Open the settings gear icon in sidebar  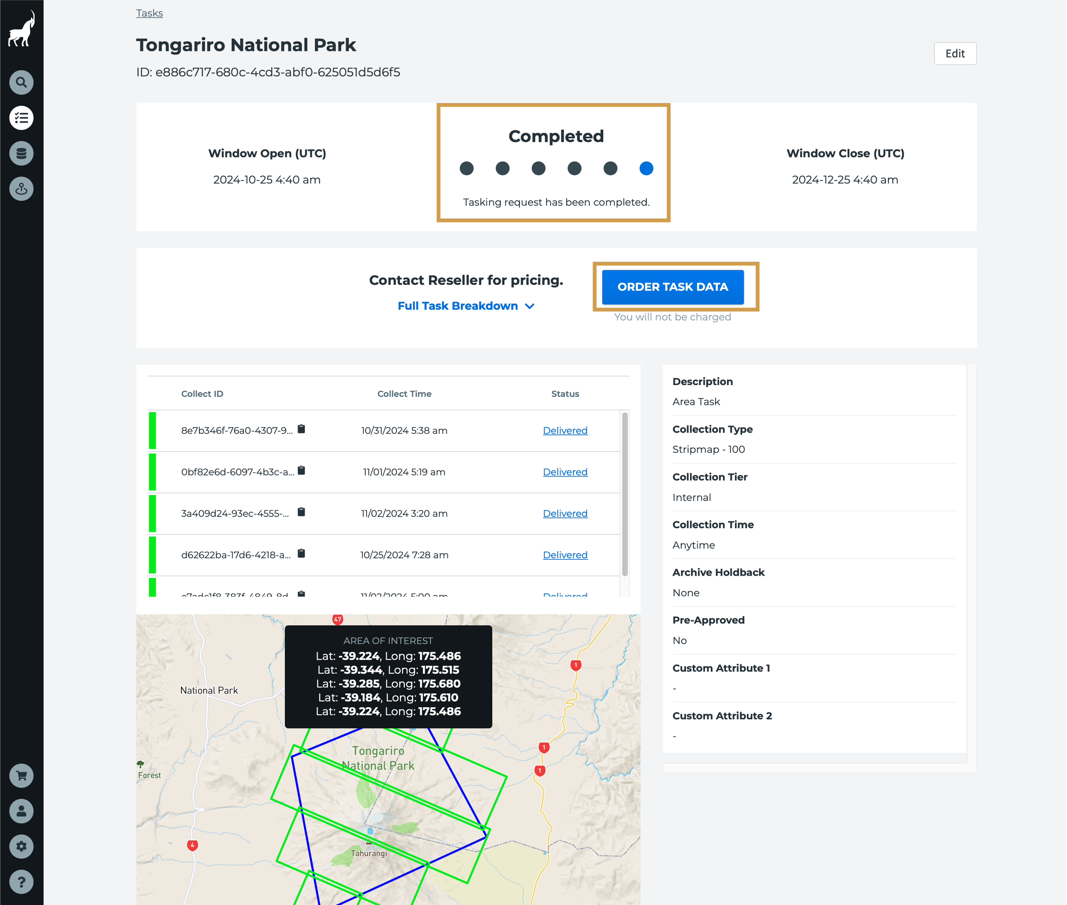point(22,847)
